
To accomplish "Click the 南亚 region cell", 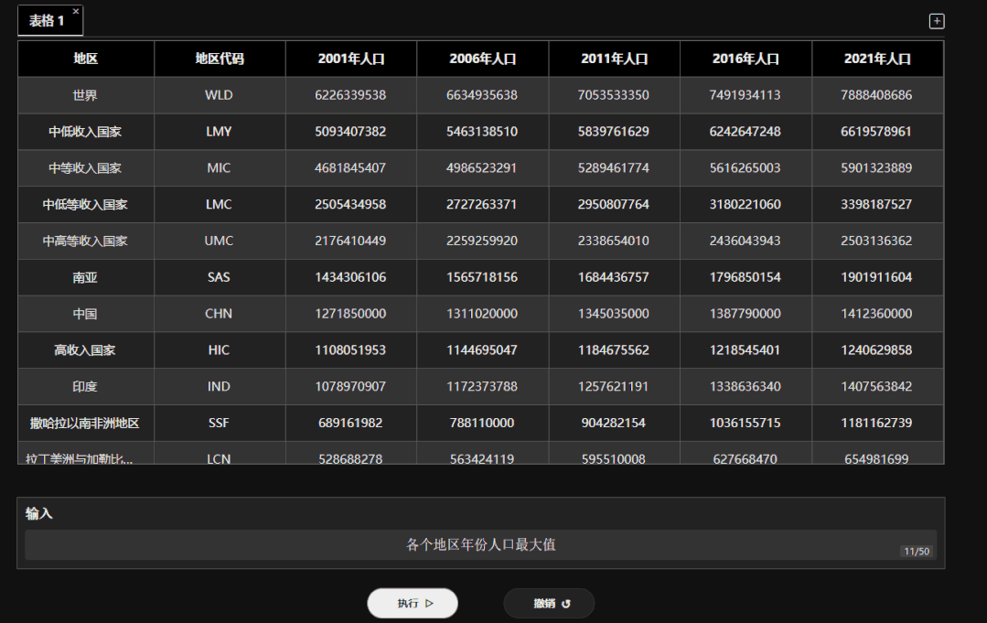I will (x=86, y=277).
